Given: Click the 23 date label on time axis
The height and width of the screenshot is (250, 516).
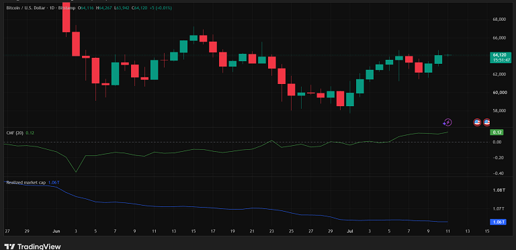Looking at the screenshot, I should click(x=271, y=231).
